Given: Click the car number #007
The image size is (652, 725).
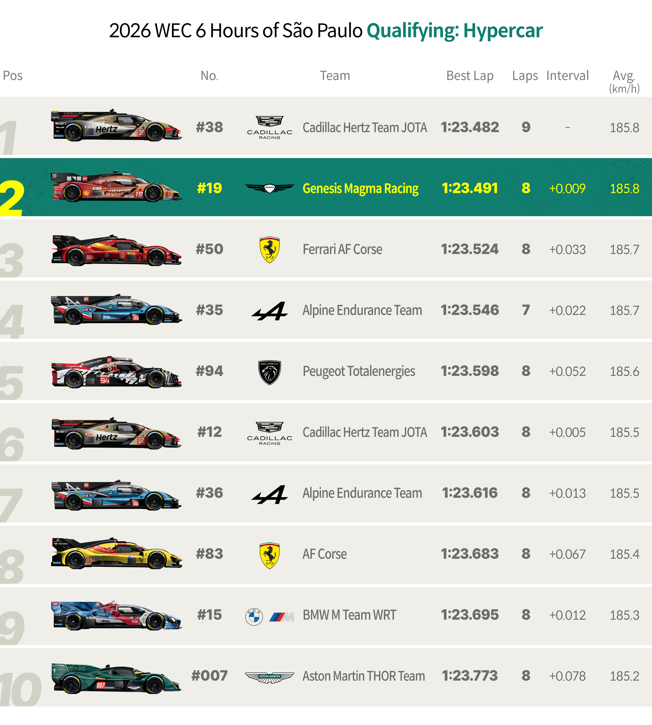Looking at the screenshot, I should (x=210, y=676).
